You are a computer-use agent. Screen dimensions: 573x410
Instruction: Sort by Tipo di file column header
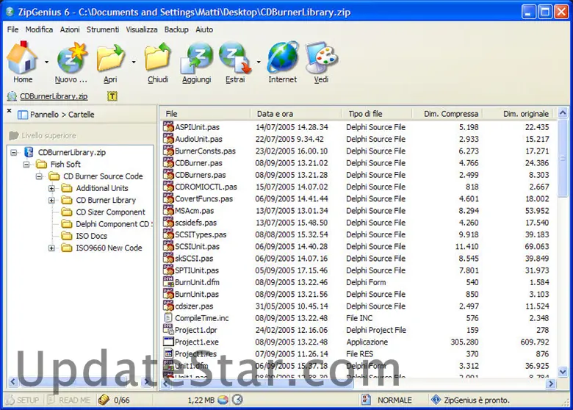point(377,114)
